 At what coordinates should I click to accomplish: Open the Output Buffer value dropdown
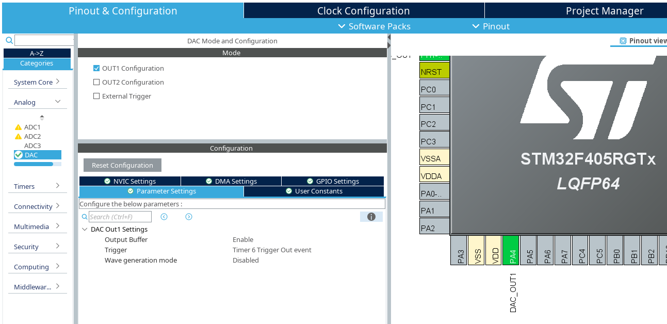[243, 239]
